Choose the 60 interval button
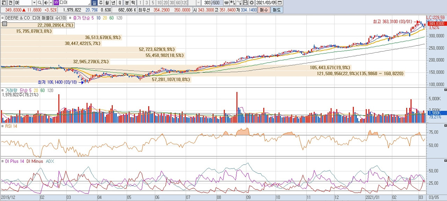The height and width of the screenshot is (201, 447). click(178, 3)
